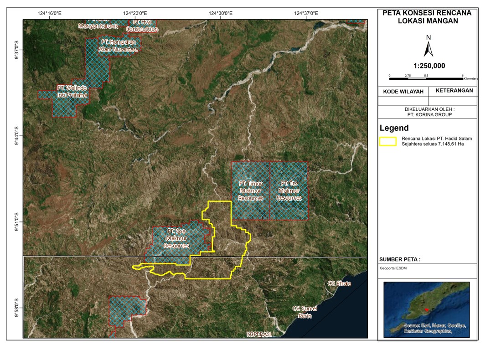Click the kilometers scale bar
The height and width of the screenshot is (350, 496).
tap(427, 79)
